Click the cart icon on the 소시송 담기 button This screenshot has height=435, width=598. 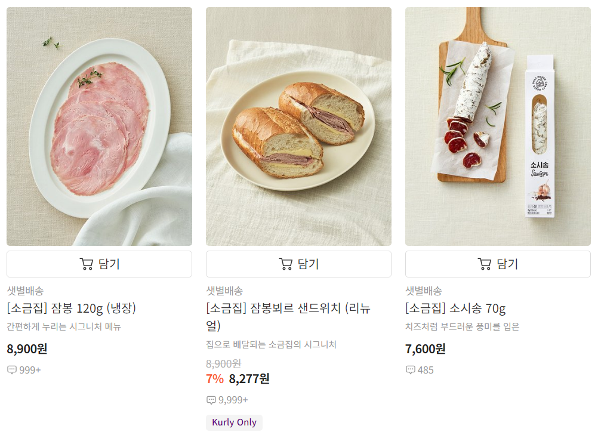[483, 264]
